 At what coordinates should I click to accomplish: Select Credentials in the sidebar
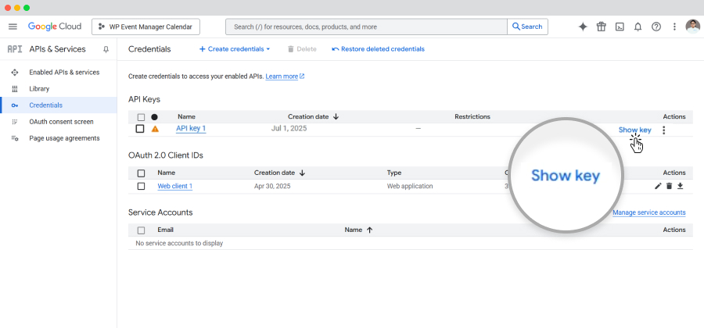pyautogui.click(x=46, y=105)
